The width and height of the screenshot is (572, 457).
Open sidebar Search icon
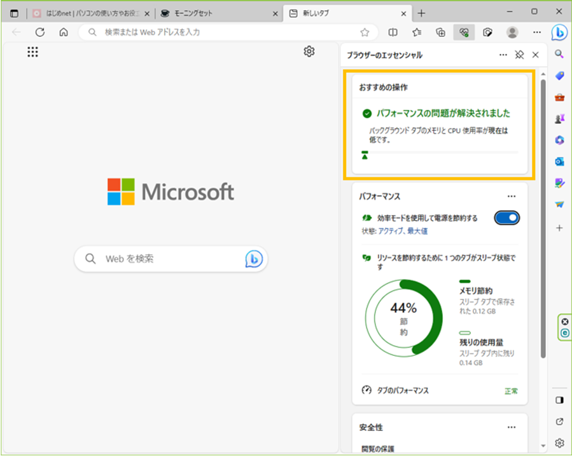coord(559,54)
